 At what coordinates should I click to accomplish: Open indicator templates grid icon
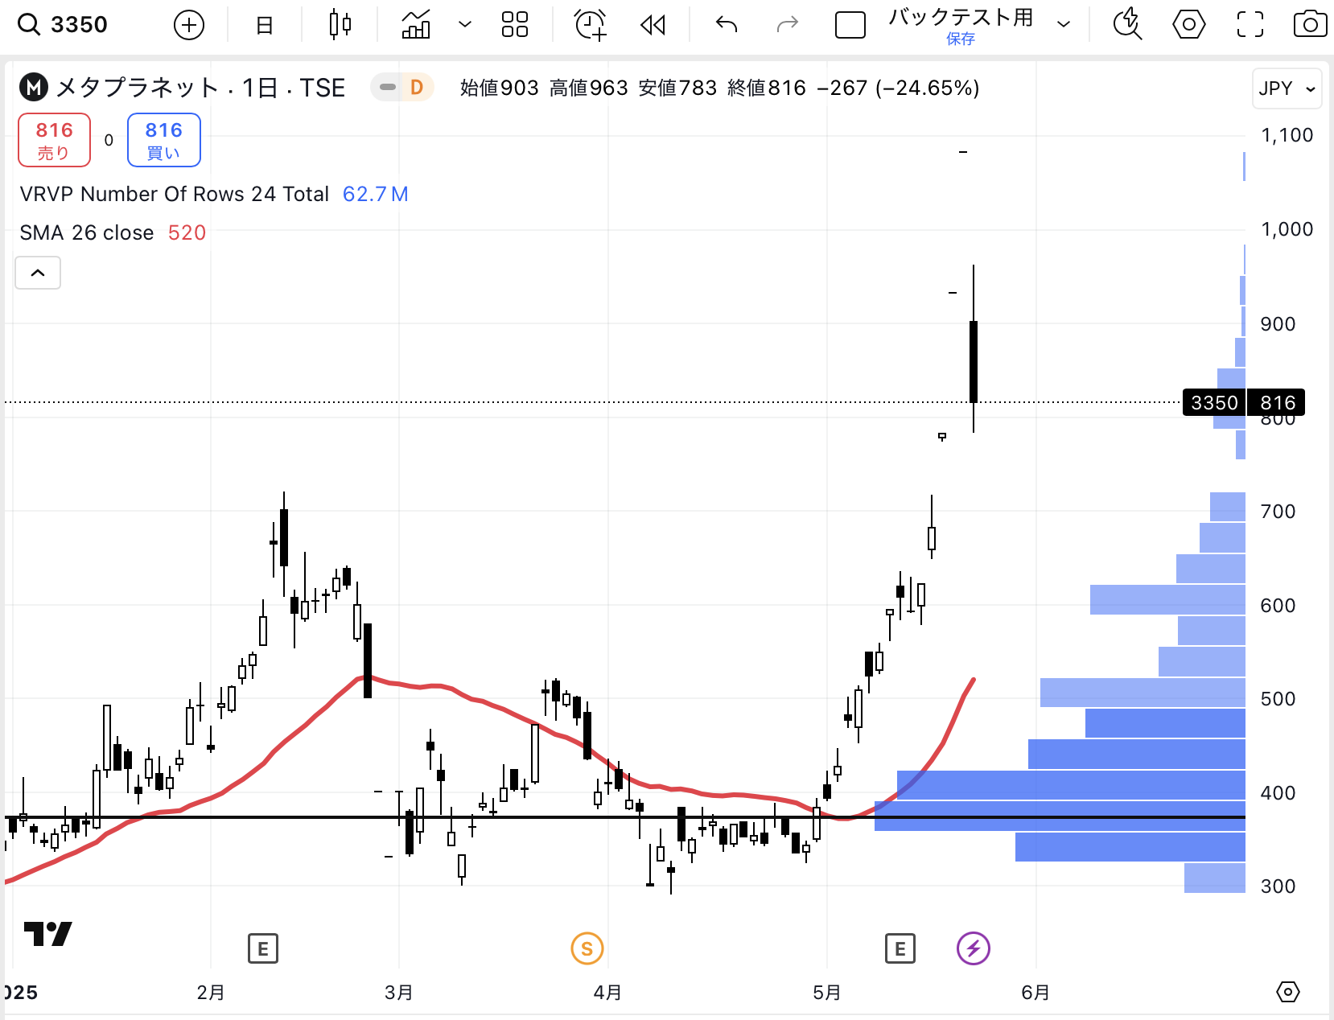click(x=515, y=25)
